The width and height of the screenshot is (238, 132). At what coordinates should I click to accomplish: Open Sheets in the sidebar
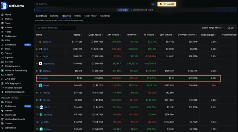coord(8,124)
